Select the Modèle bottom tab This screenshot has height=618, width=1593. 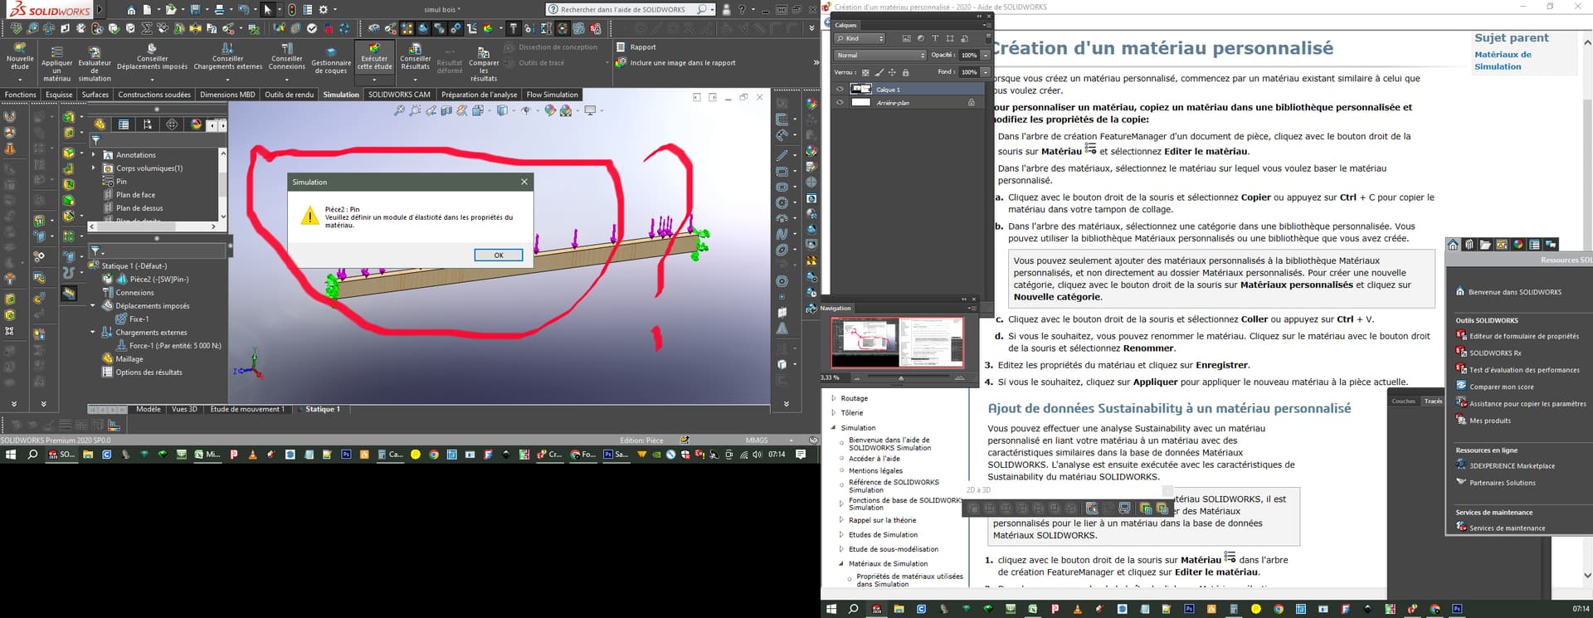pyautogui.click(x=149, y=409)
